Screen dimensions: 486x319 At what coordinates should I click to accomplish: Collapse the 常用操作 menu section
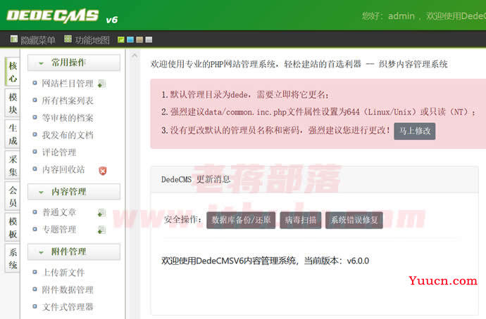pyautogui.click(x=74, y=63)
